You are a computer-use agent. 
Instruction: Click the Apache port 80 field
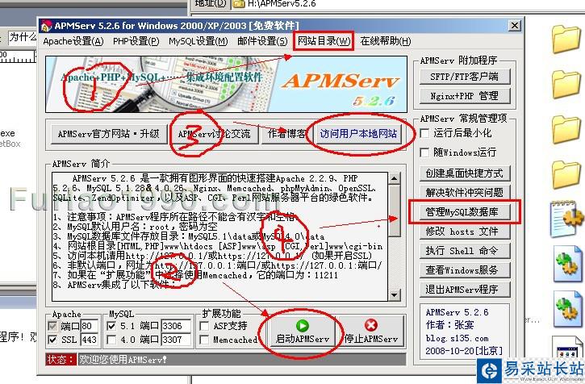click(90, 326)
